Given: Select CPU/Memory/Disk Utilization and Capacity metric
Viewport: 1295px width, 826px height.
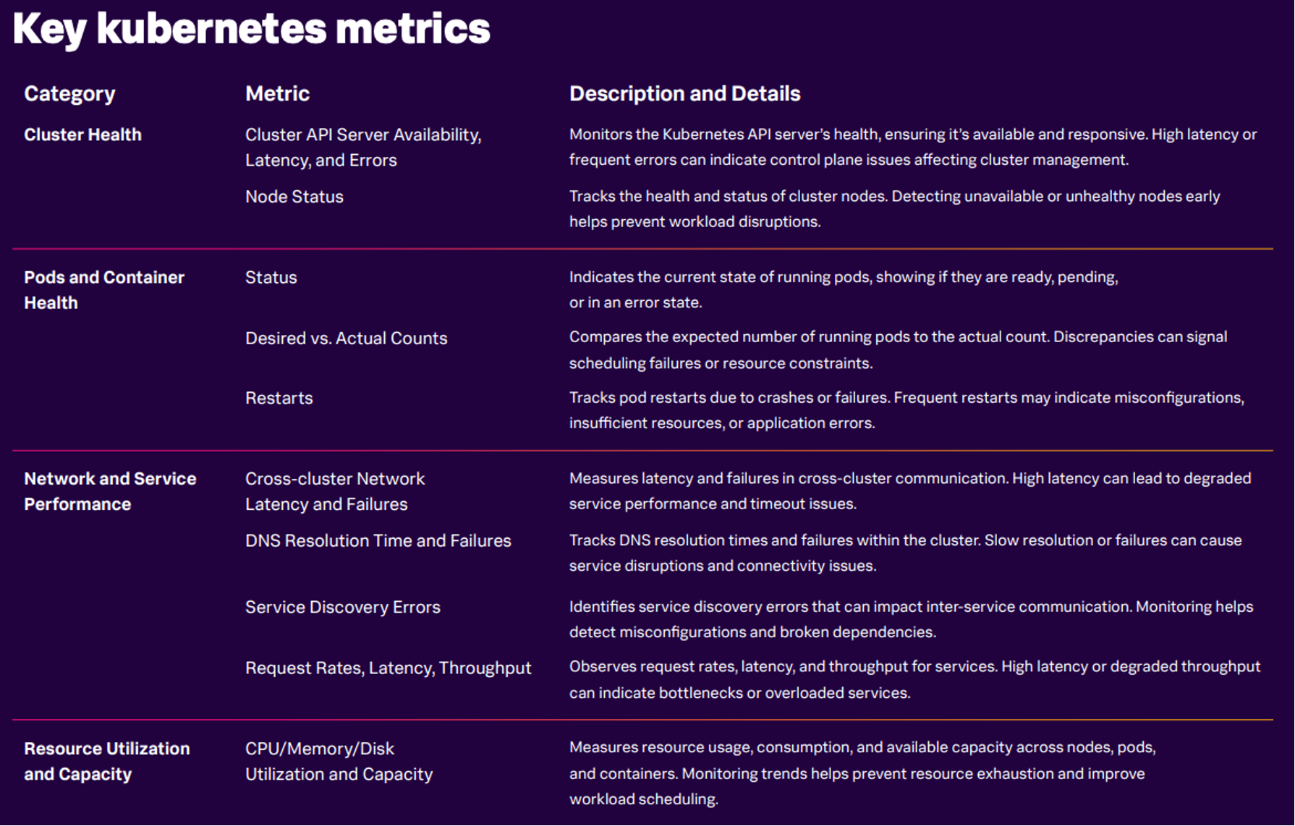Looking at the screenshot, I should point(339,762).
